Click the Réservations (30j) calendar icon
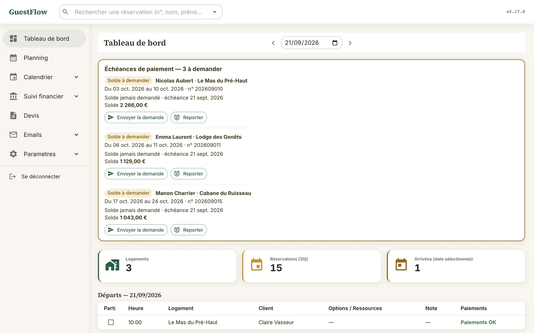 (257, 265)
